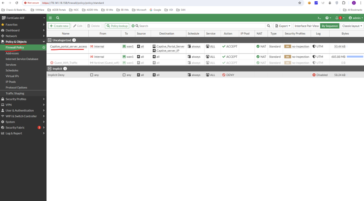Click the DENY action icon in Implicit Deny row
364x201 pixels.
click(x=224, y=75)
